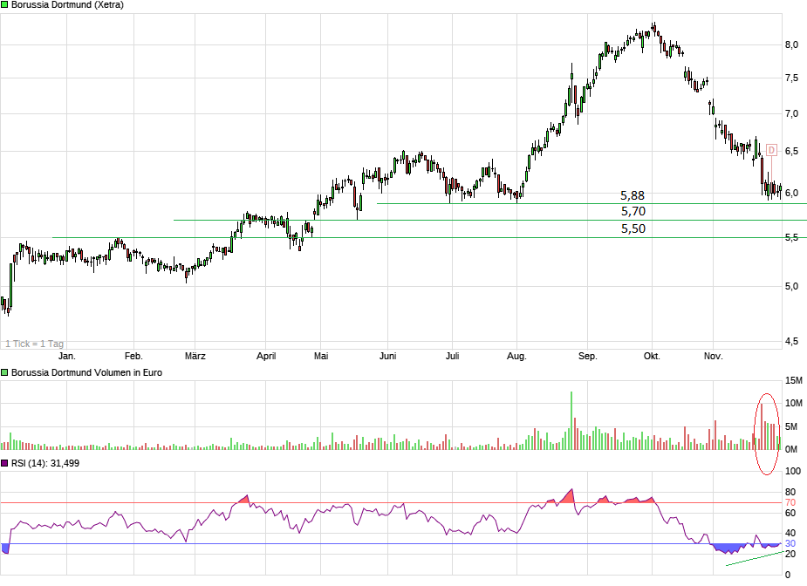The width and height of the screenshot is (807, 586).
Task: Select the 5,50 support level label
Action: (633, 228)
